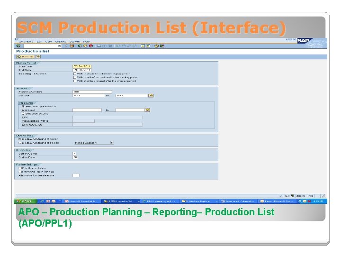
Task: Switch to Inbox Microsoft Outlook taskbar button
Action: click(x=278, y=201)
